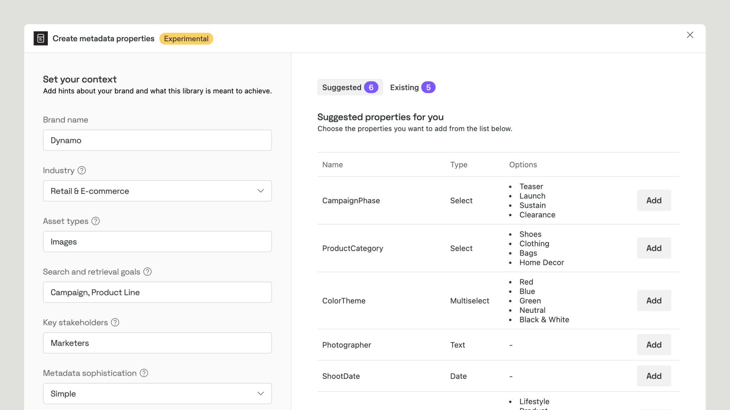Click the Brand name input field
The width and height of the screenshot is (730, 410).
click(x=157, y=140)
